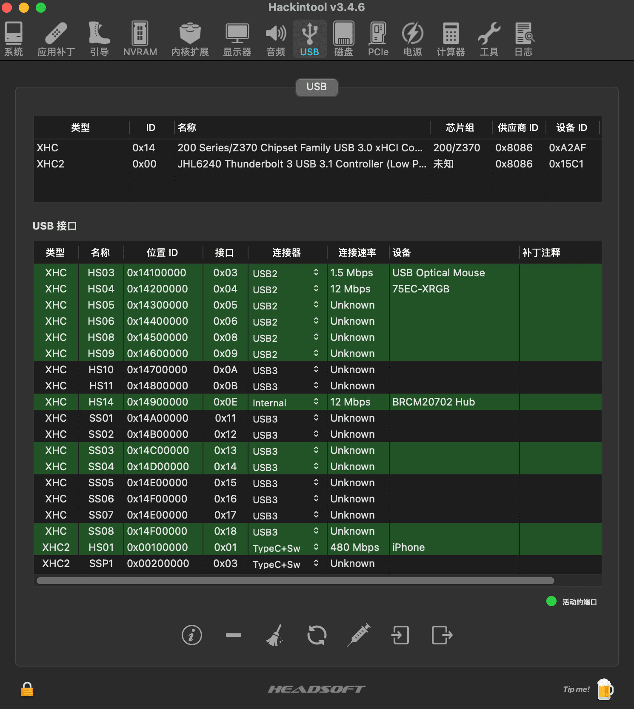The width and height of the screenshot is (634, 709).
Task: Sort controllers by 芯片组 column header
Action: tap(460, 128)
